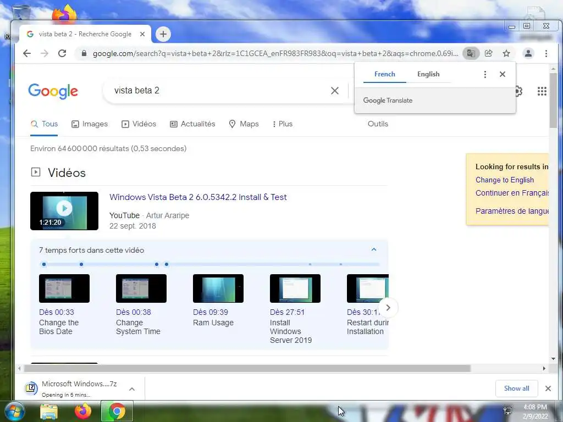Open the Ram Usage moment thumbnail
Image resolution: width=563 pixels, height=422 pixels.
coord(218,288)
